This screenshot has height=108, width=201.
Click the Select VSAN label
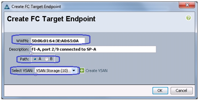pyautogui.click(x=23, y=71)
